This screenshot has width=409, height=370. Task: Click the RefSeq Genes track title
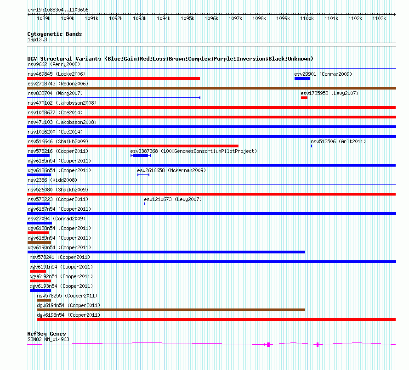46,334
